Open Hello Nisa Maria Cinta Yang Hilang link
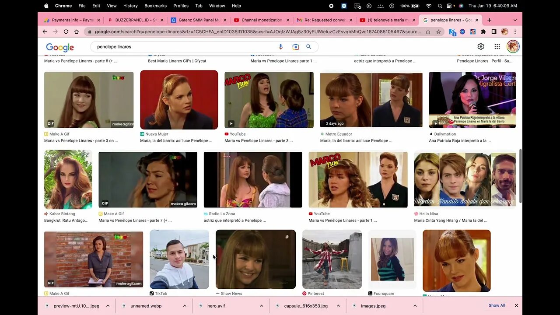Image resolution: width=560 pixels, height=315 pixels. point(451,220)
